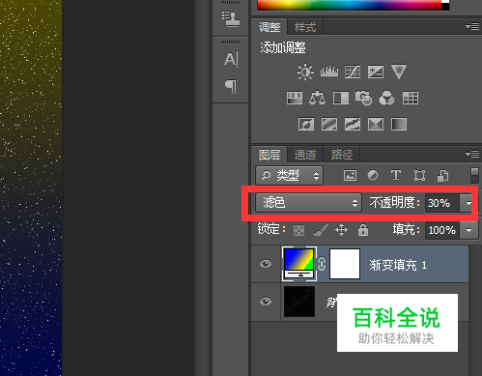482x376 pixels.
Task: Filter layers by adjustment layers
Action: point(373,175)
